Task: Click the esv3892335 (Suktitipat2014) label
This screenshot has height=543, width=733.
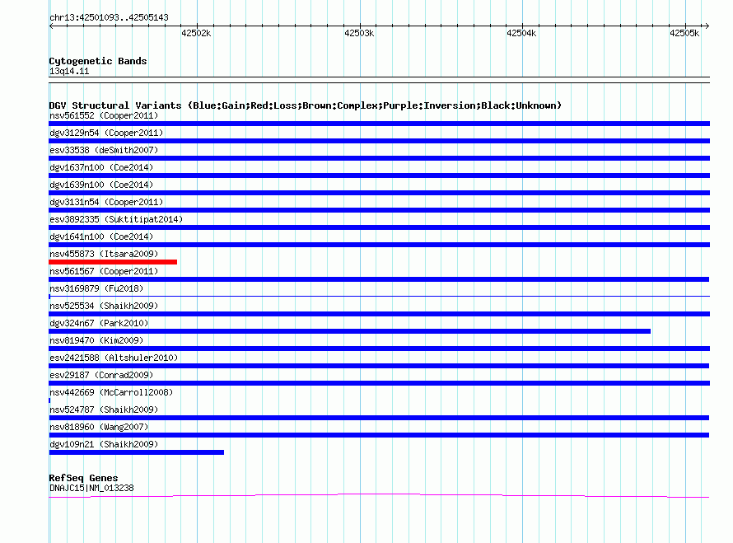Action: coord(116,219)
